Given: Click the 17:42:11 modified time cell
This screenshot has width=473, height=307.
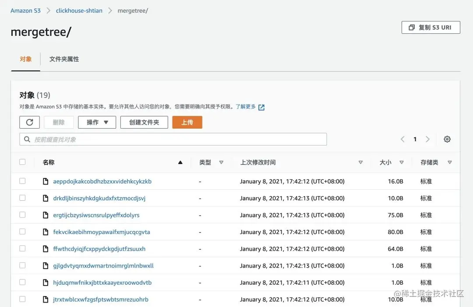Looking at the screenshot, I should [292, 283].
